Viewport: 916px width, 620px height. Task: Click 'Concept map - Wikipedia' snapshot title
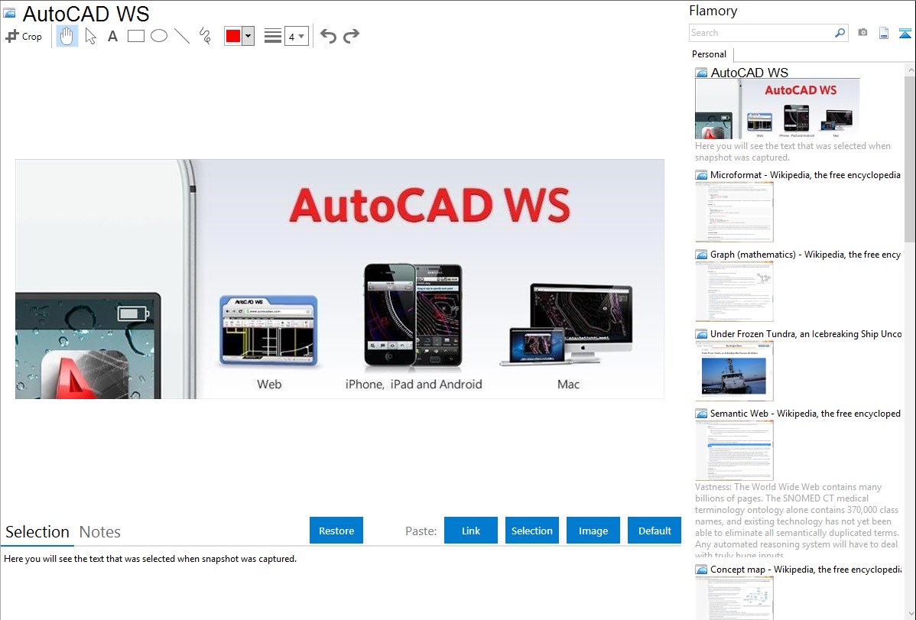point(806,569)
